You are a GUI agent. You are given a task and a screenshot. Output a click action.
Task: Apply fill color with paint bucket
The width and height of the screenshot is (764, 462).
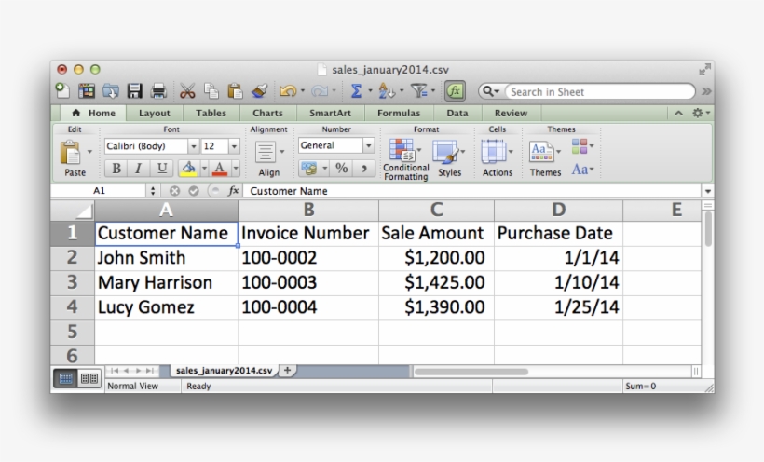click(x=188, y=169)
